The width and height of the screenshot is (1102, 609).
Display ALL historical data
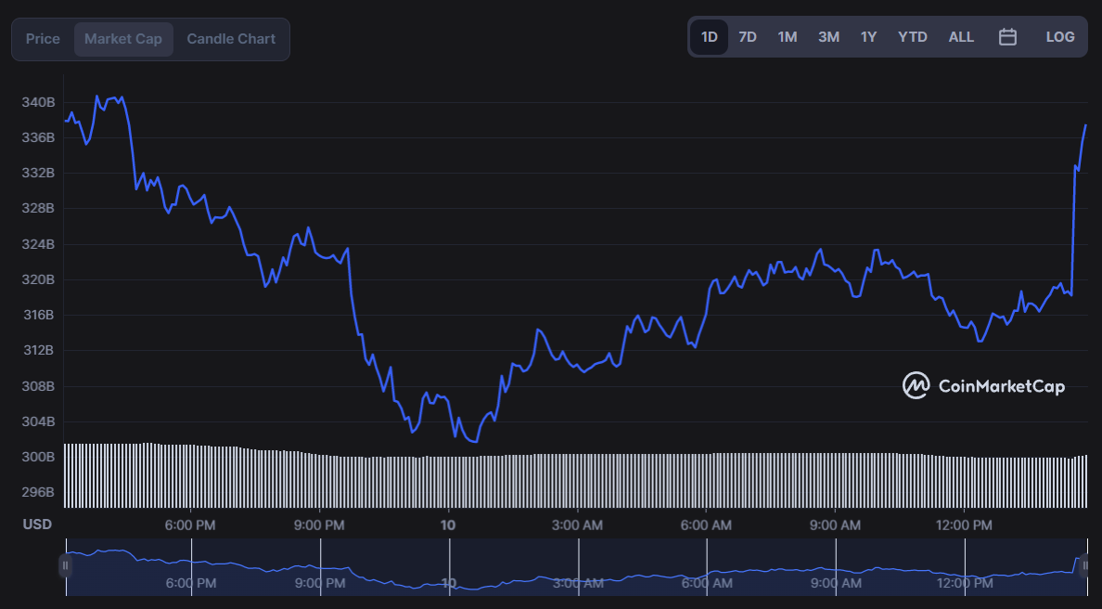pyautogui.click(x=961, y=37)
